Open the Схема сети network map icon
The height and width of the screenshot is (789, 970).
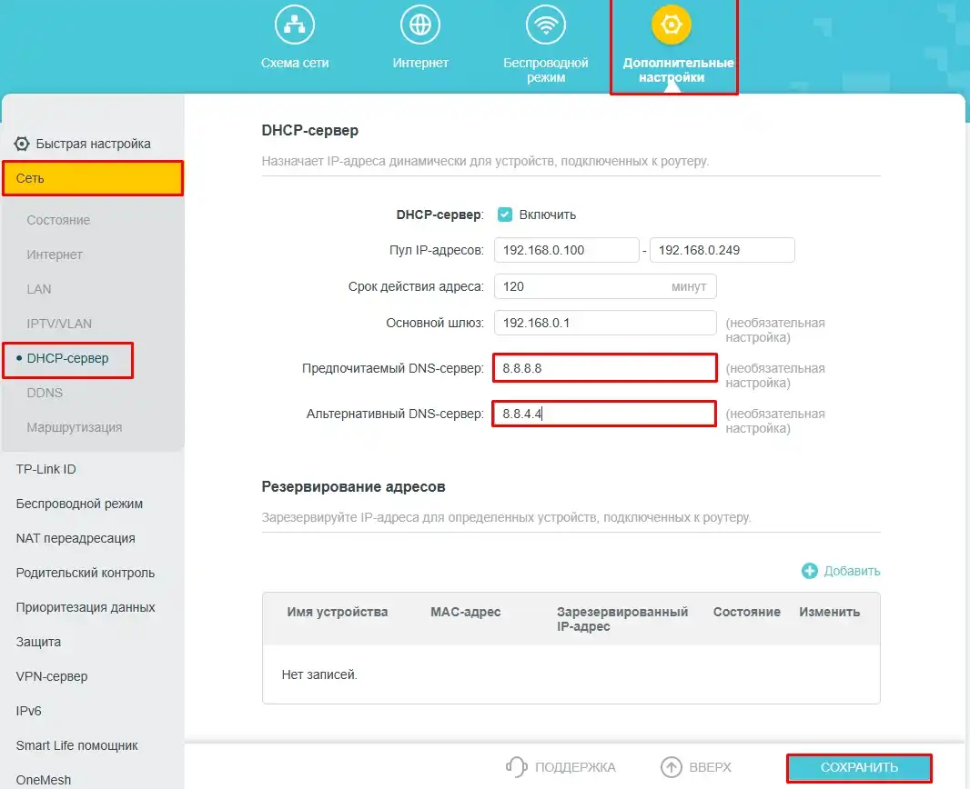294,25
